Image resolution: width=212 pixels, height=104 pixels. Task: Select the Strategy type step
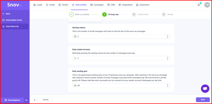111,15
